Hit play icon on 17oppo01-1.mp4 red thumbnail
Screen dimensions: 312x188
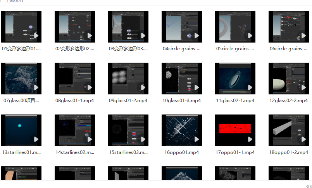point(250,139)
